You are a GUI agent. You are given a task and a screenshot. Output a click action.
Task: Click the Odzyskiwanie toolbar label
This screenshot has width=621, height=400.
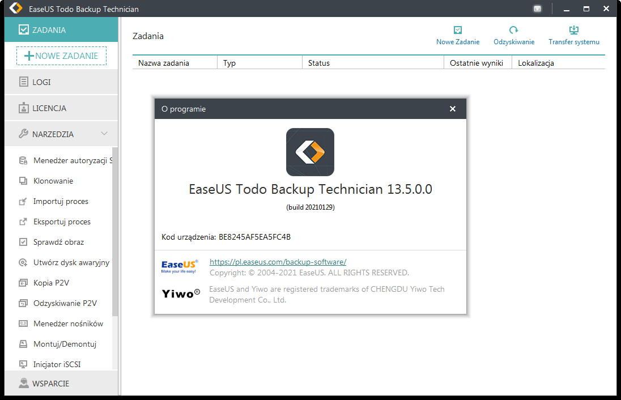tap(514, 42)
